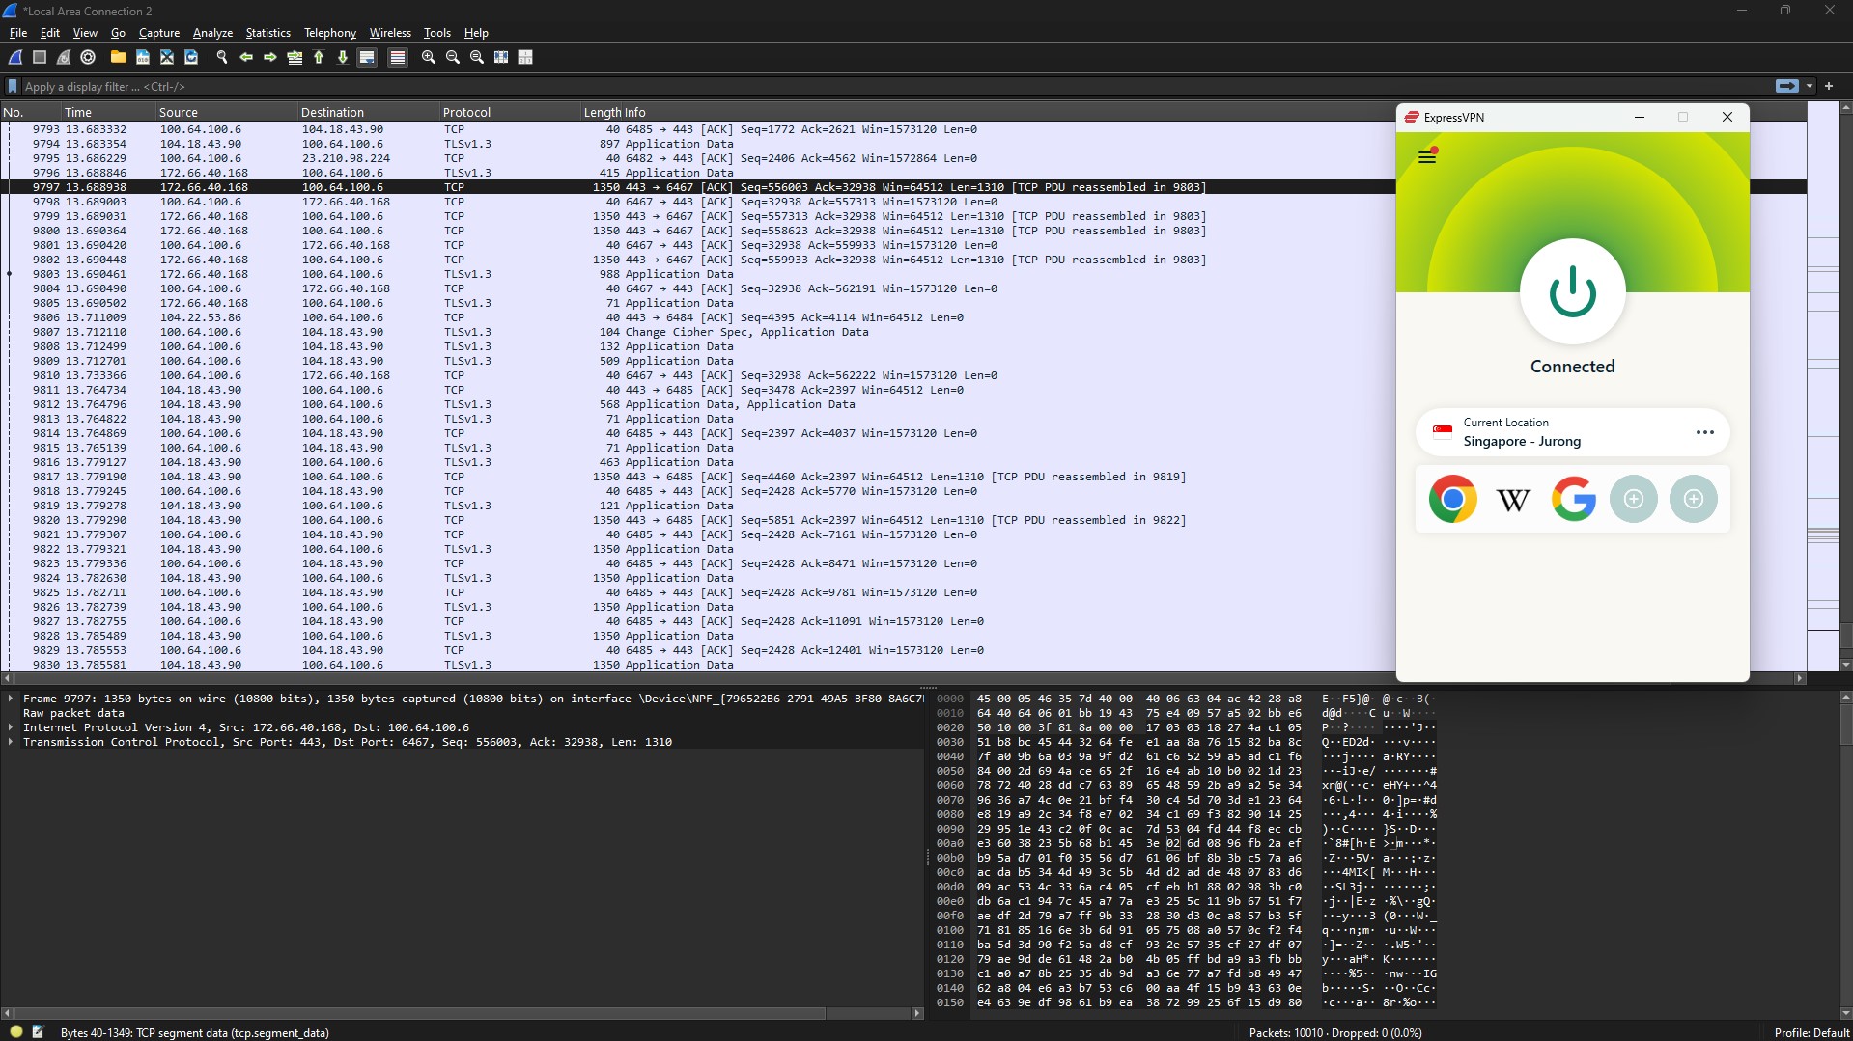Zoom in packet text
The width and height of the screenshot is (1853, 1041).
pos(429,58)
